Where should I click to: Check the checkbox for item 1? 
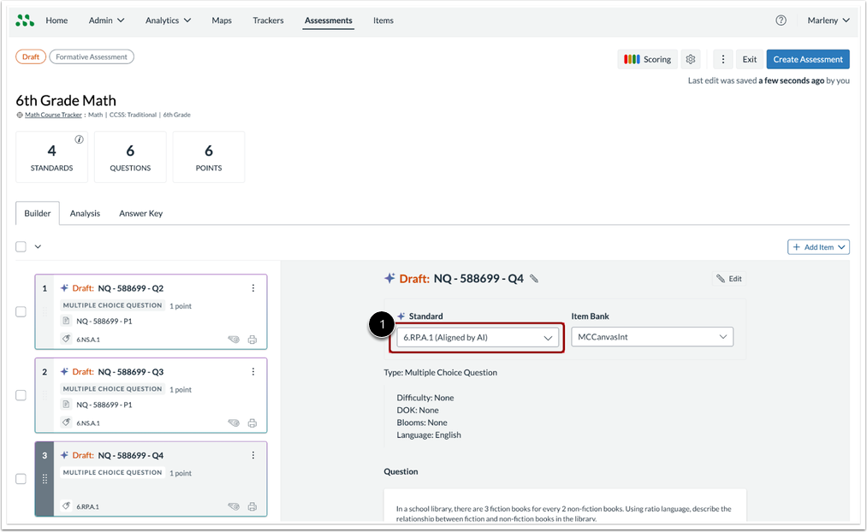[x=21, y=311]
